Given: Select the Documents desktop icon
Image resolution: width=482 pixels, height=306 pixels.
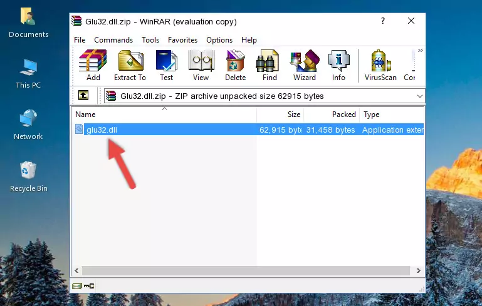Looking at the screenshot, I should click(x=29, y=23).
